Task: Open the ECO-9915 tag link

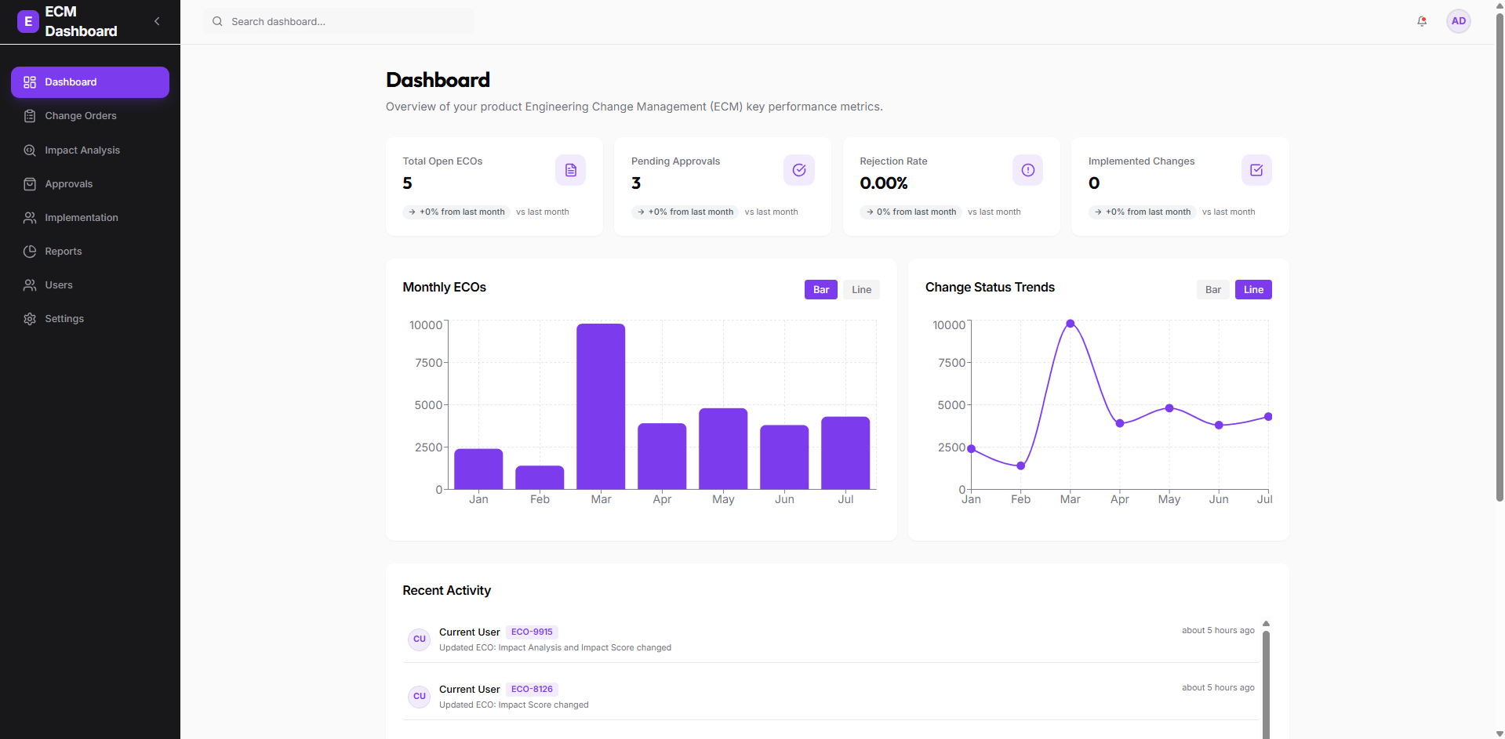Action: [532, 632]
